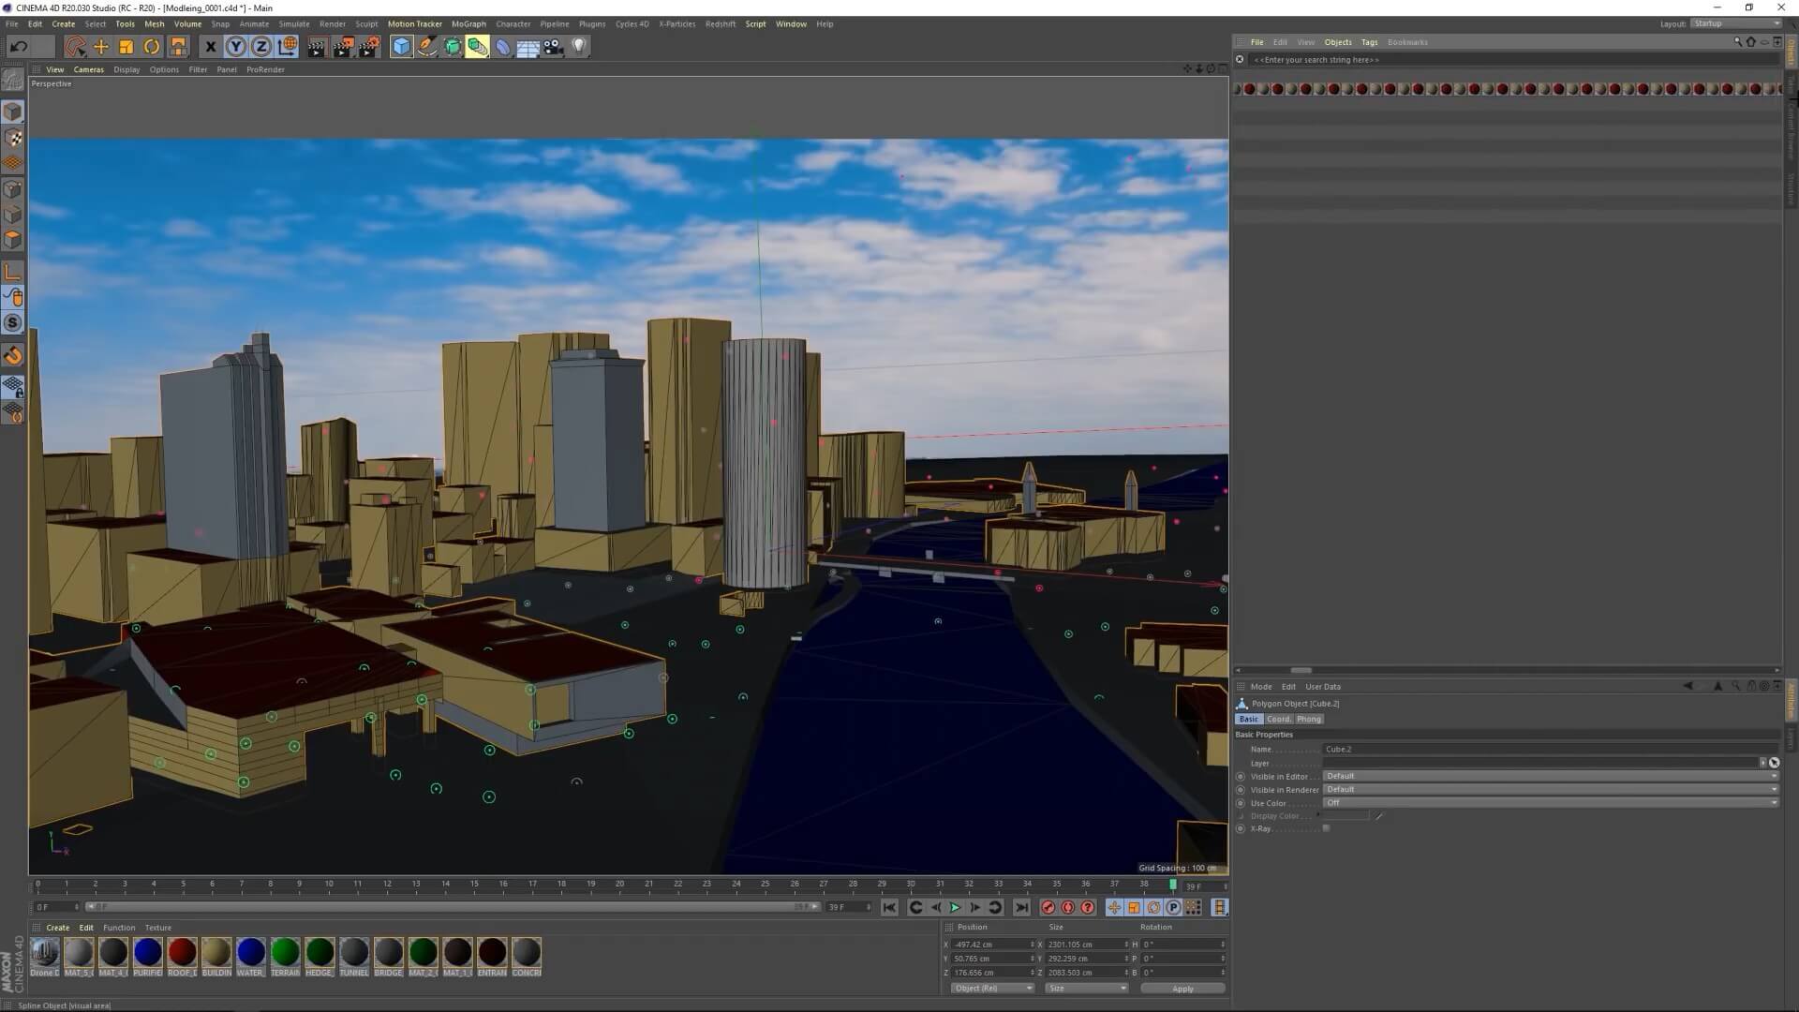
Task: Open the Object (Rel) coordinate dropdown
Action: pyautogui.click(x=991, y=989)
